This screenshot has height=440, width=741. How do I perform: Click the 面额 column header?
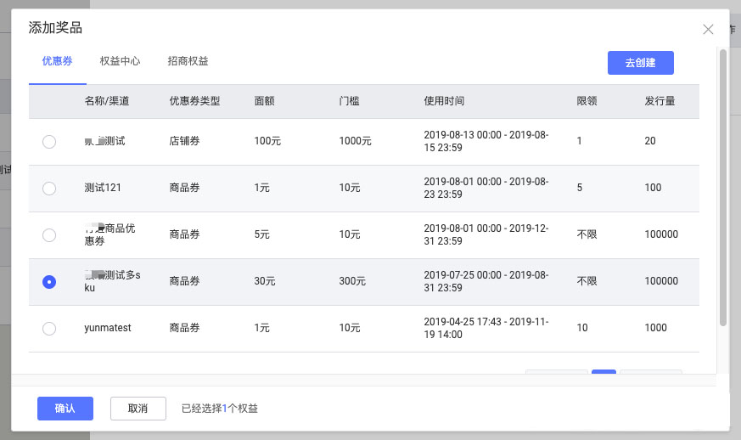(x=264, y=101)
